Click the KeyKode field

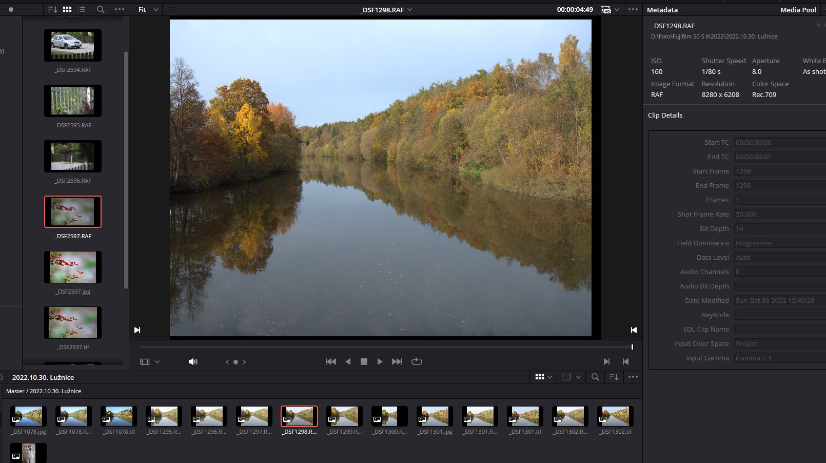tap(779, 315)
